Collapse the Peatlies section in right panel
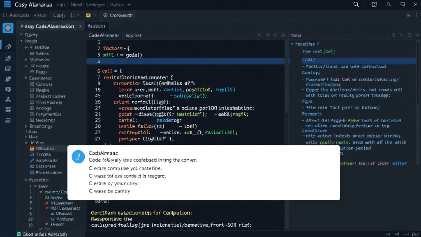 (292, 44)
